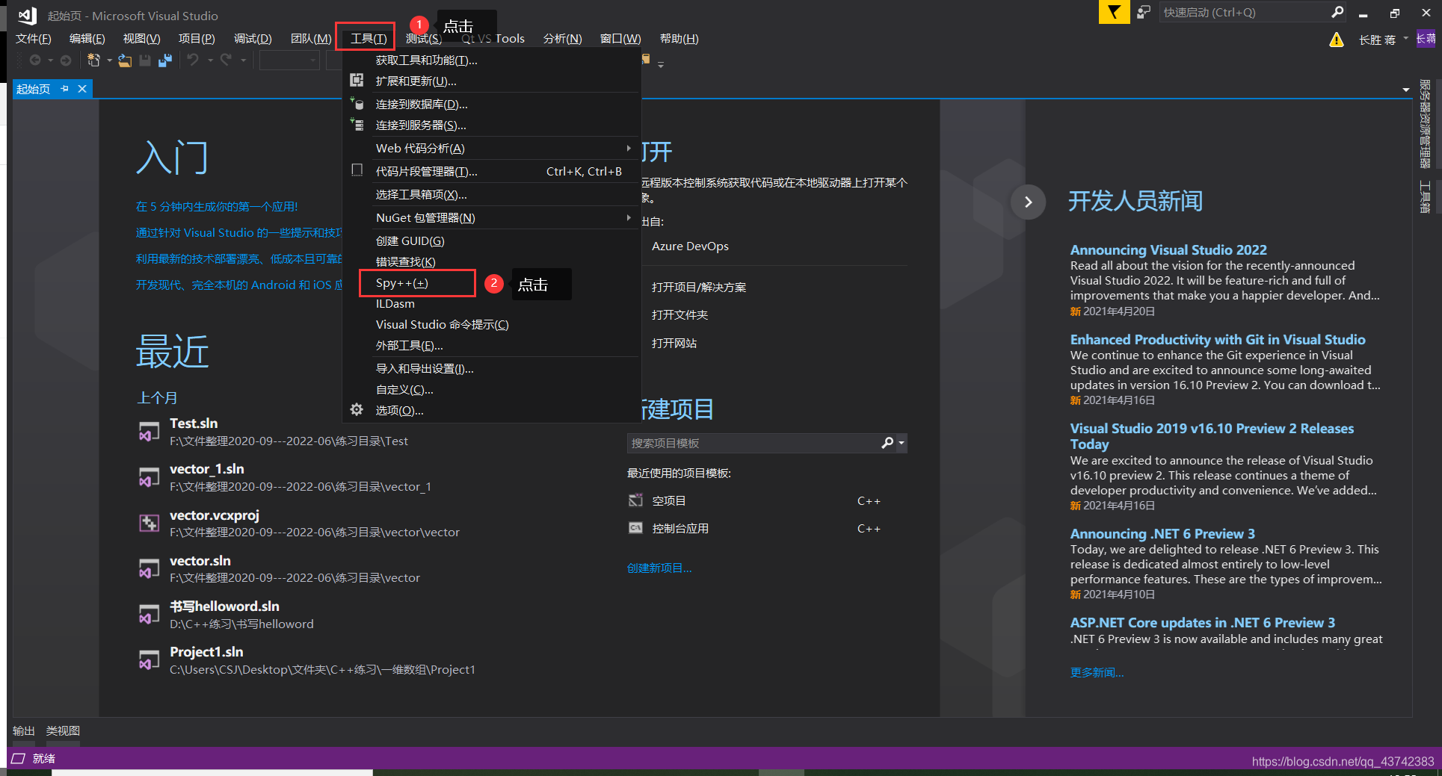
Task: Open the File menu
Action: coord(34,39)
